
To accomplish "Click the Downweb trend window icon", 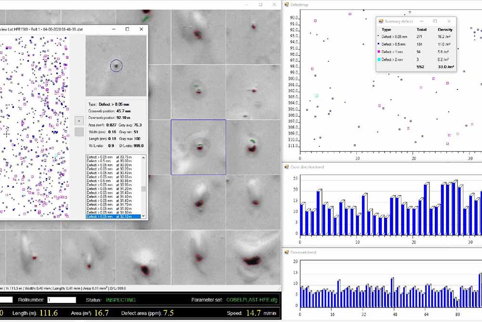I will click(x=286, y=252).
